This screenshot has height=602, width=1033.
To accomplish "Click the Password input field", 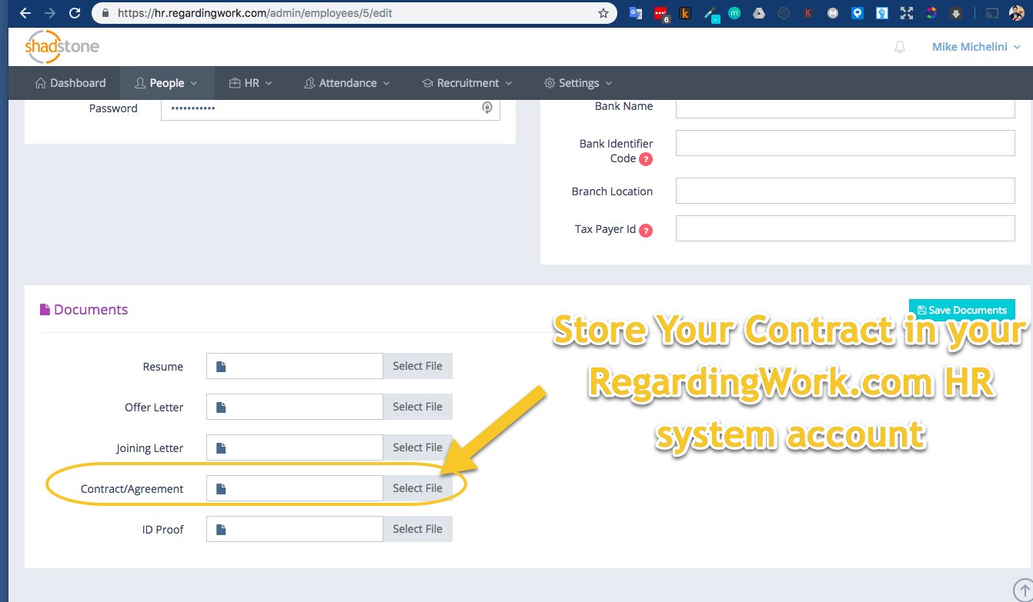I will click(330, 108).
